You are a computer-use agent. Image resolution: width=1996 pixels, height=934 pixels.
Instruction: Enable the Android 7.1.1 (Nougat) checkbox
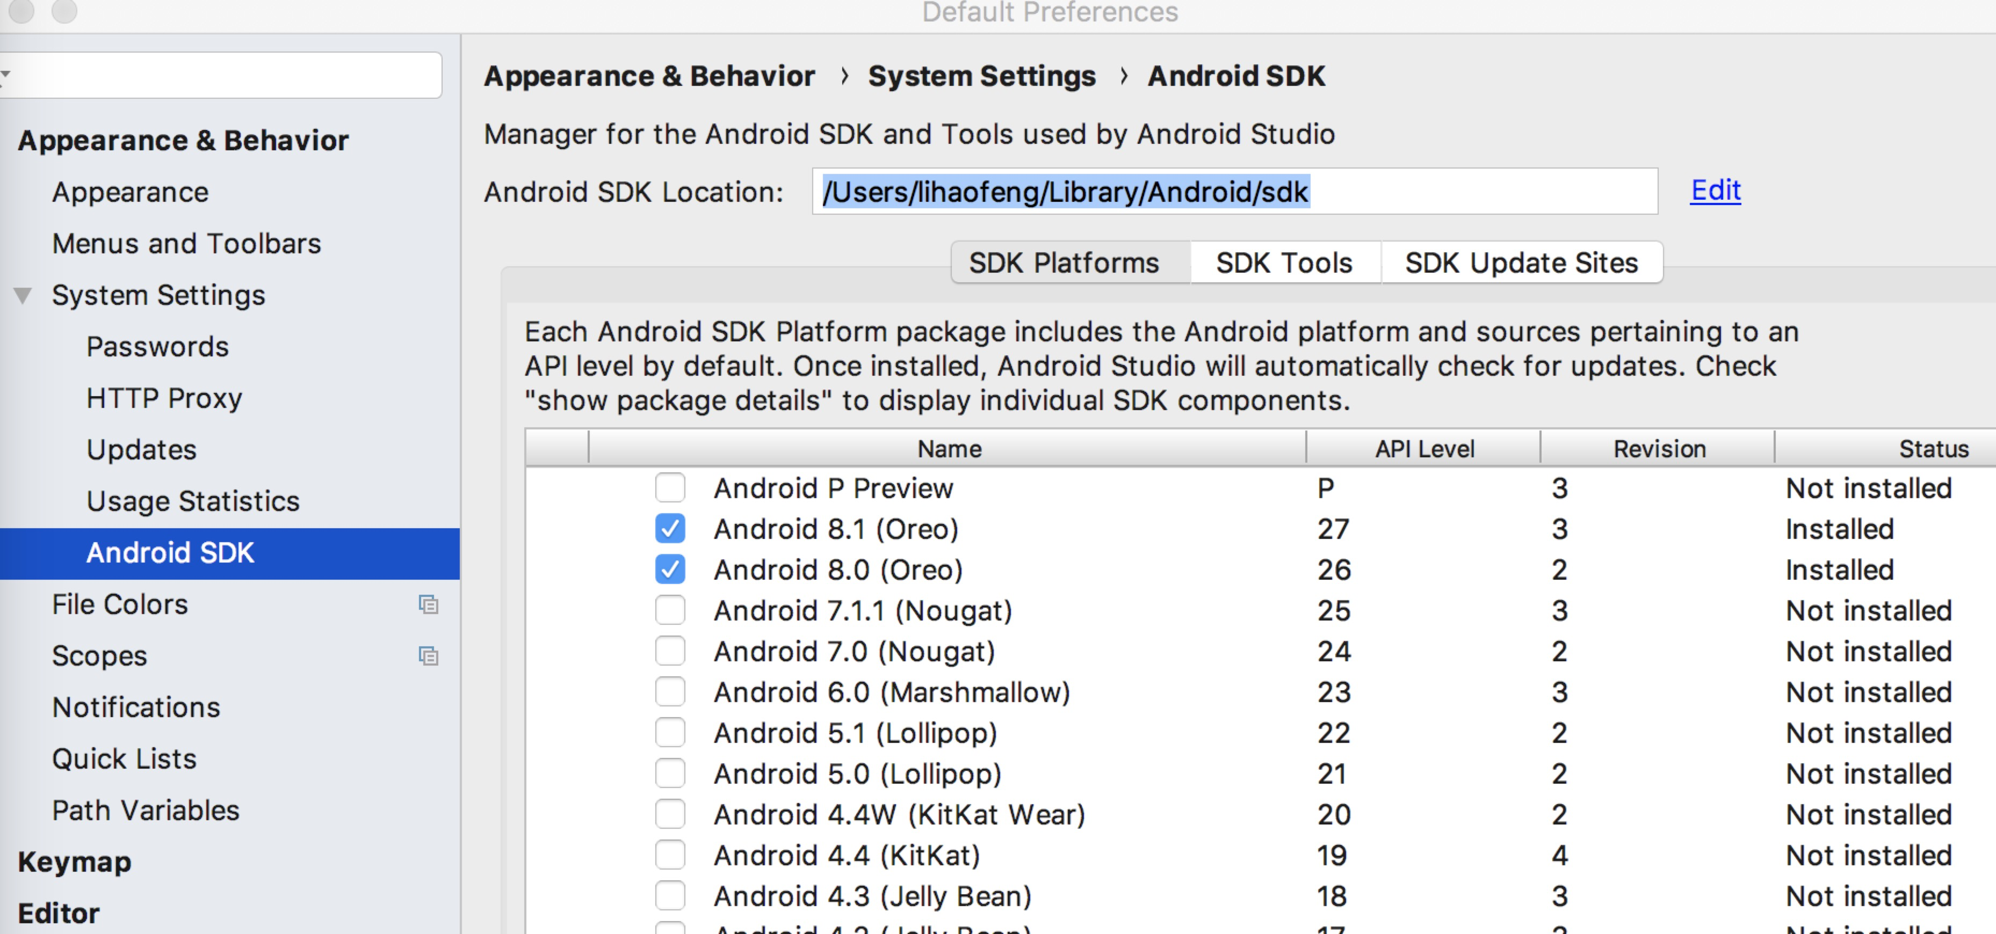[x=669, y=610]
